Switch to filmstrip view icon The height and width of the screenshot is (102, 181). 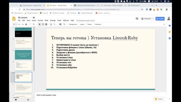[16, 100]
